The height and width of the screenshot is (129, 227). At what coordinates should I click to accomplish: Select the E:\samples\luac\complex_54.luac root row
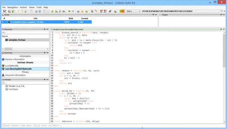(46, 22)
